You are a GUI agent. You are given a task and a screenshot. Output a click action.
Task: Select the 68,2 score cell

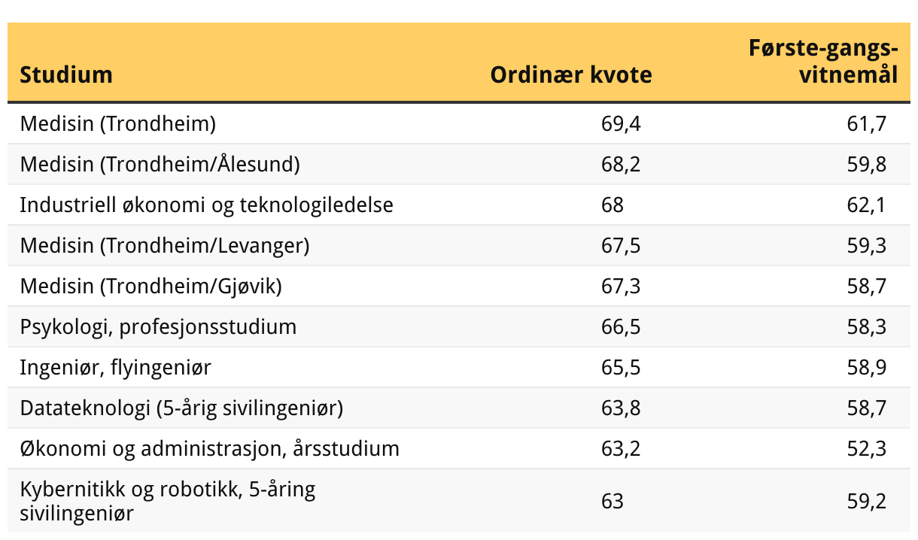[x=621, y=164]
